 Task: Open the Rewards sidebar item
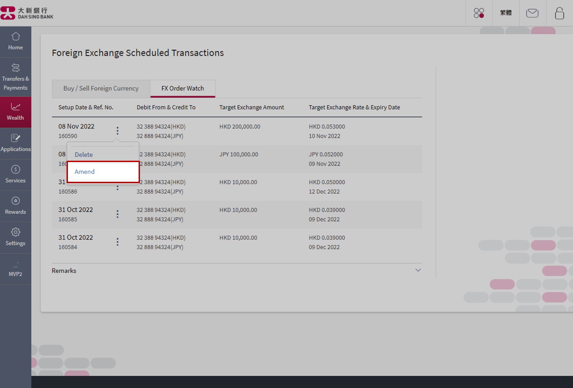tap(16, 206)
